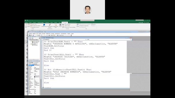Open the Archivo menu in VBA editor
The height and width of the screenshot is (98, 175).
30,34
